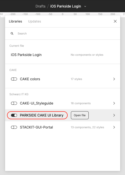The height and width of the screenshot is (175, 125).
Task: Expand the CAKE colors chevron arrow
Action: 114,79
